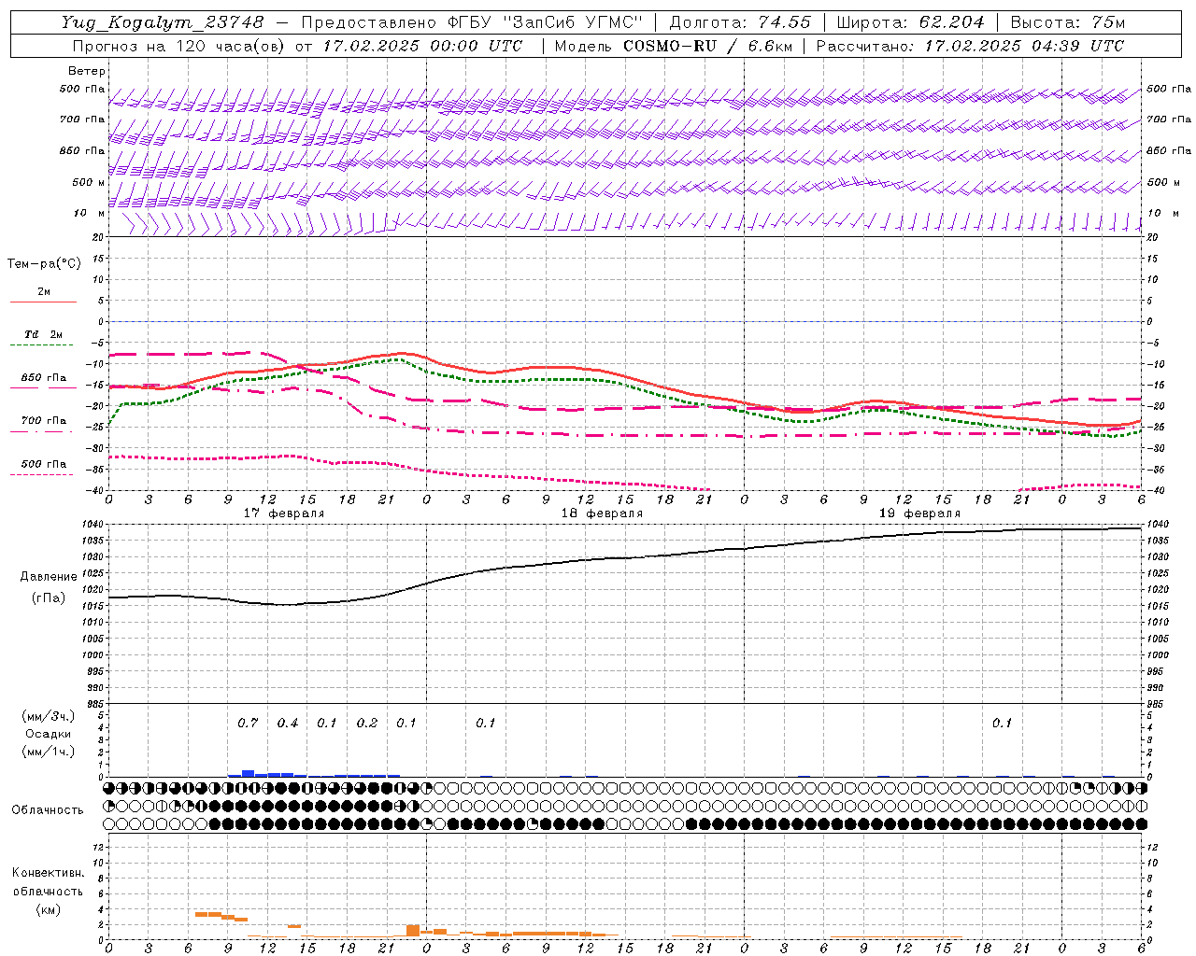Click the Ветер wind panel label

tap(86, 71)
